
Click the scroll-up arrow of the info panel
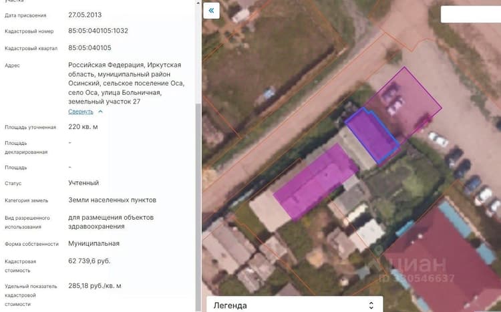(198, 3)
